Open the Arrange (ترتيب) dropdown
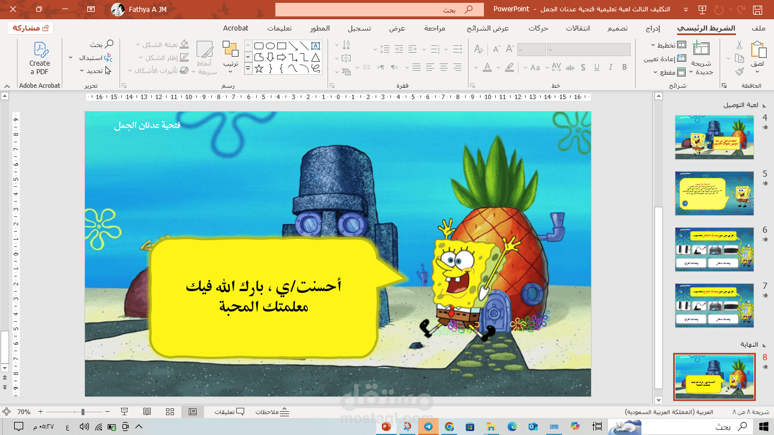774x435 pixels. [x=230, y=57]
